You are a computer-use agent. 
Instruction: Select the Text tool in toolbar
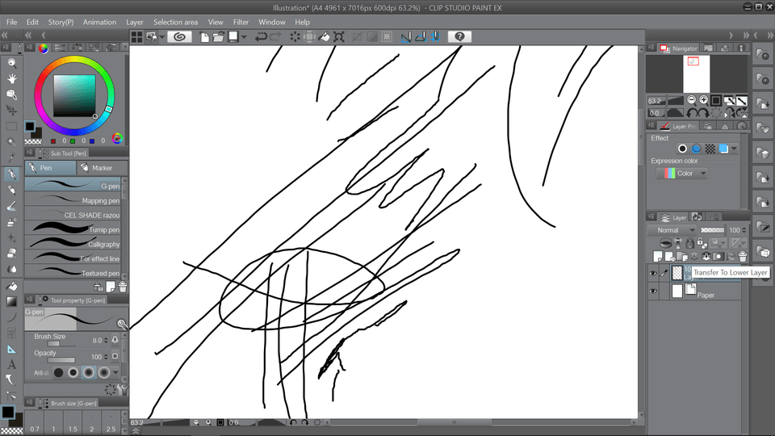11,364
